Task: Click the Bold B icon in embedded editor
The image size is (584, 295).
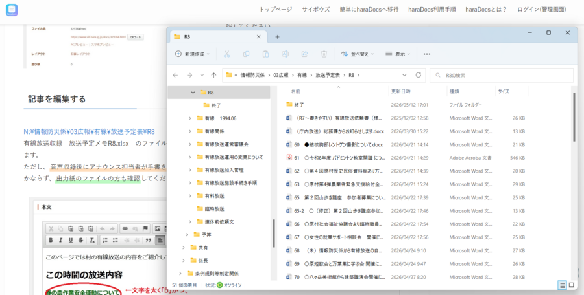Action: pyautogui.click(x=51, y=240)
